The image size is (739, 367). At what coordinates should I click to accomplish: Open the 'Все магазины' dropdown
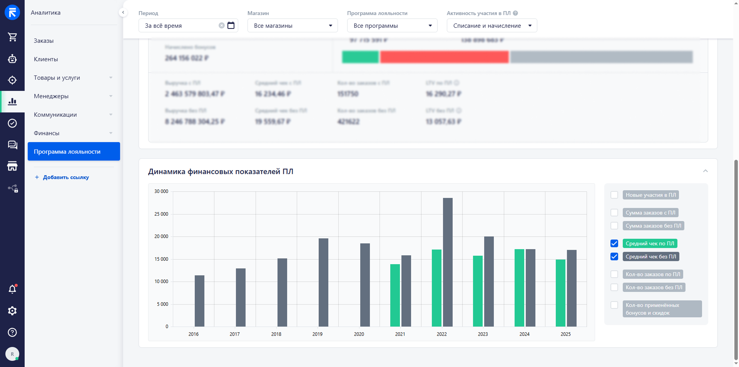click(293, 25)
